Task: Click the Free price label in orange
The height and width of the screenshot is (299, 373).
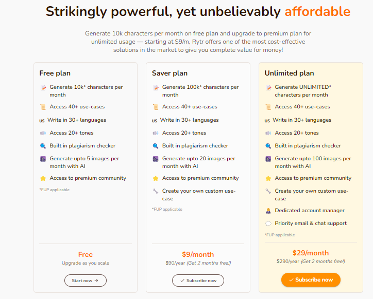Action: coord(86,254)
